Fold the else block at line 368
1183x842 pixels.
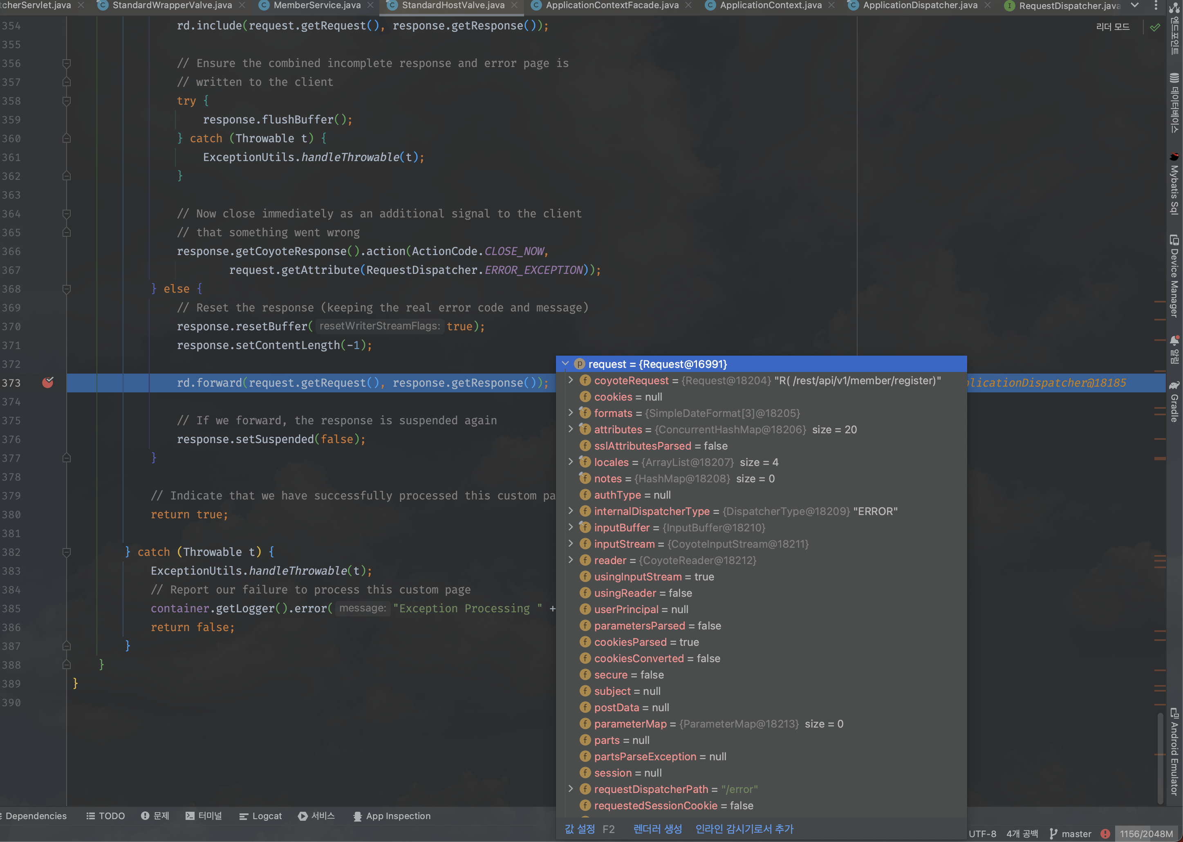coord(66,289)
